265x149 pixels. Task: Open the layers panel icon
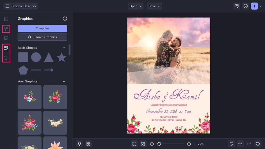coord(79,144)
